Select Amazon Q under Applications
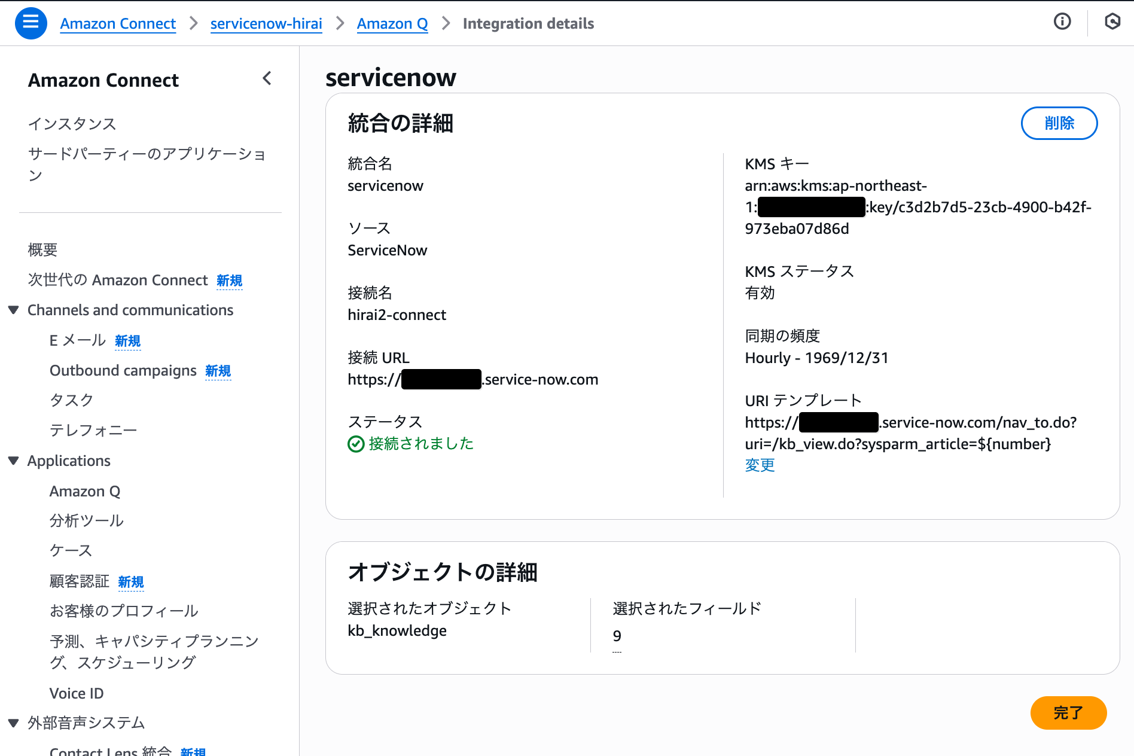This screenshot has width=1134, height=756. (85, 490)
